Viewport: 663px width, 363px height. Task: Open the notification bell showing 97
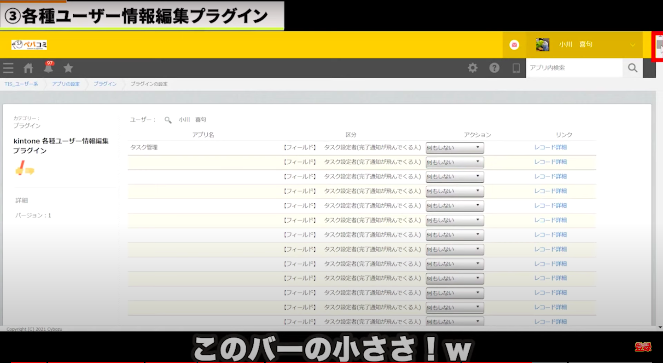pos(48,68)
